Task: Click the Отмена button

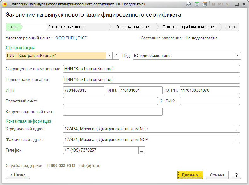Action: pos(217,175)
